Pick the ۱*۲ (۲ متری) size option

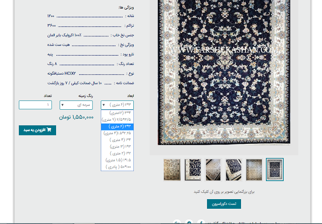coord(117,153)
